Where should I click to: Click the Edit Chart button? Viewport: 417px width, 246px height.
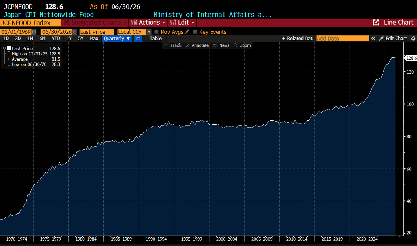394,39
